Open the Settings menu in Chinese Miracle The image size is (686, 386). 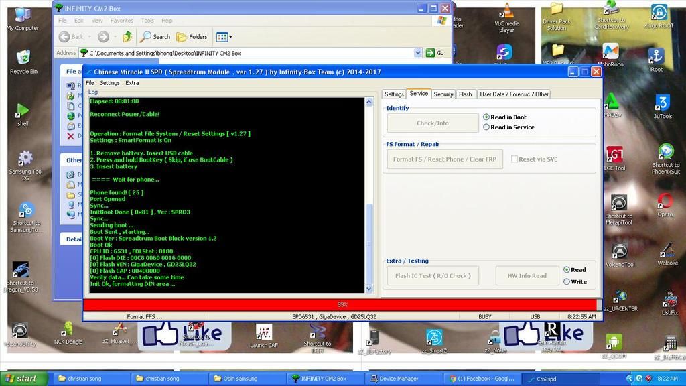tap(109, 83)
